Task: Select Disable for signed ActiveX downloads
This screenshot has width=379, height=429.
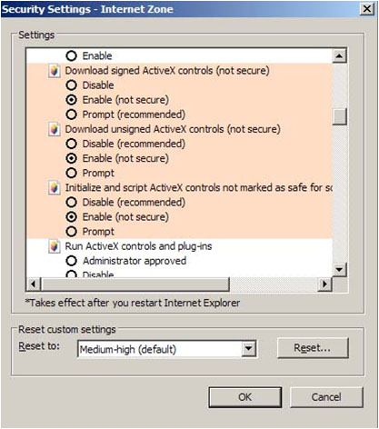Action: point(71,85)
